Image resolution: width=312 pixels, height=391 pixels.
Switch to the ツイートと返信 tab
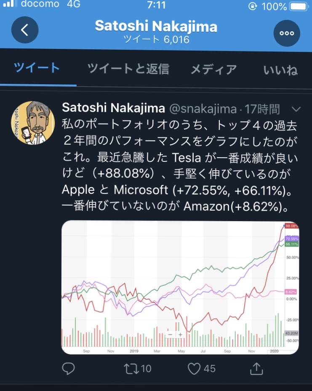(128, 69)
